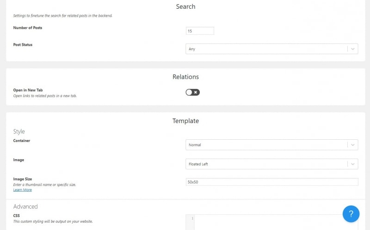Click the 'Floated Left' Image select value
Screen dimensions: 370x230
[x=198, y=164]
